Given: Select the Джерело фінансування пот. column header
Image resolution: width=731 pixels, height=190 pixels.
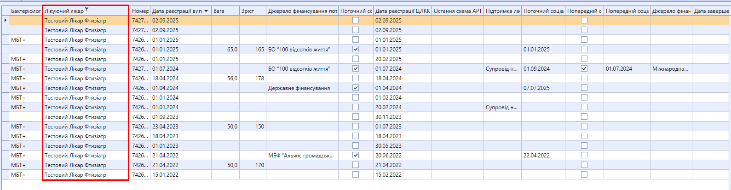Looking at the screenshot, I should tap(302, 11).
